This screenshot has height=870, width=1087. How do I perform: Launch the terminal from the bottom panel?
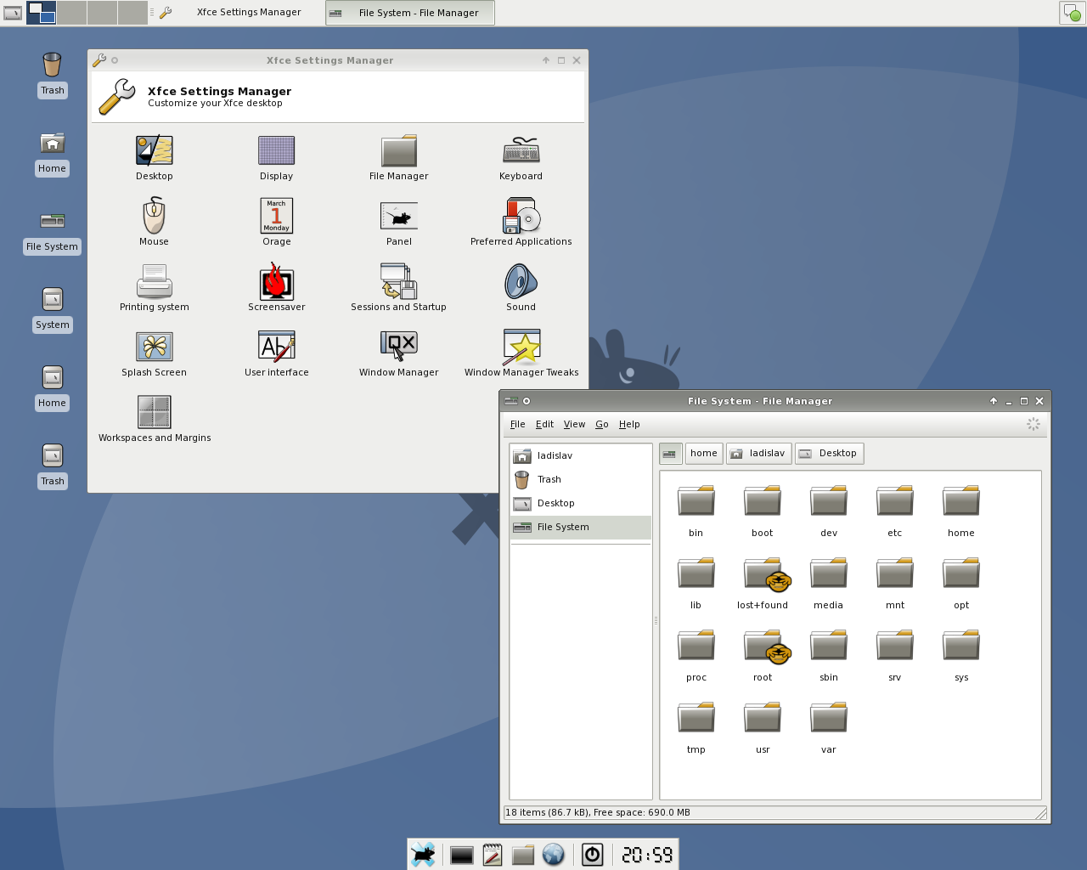click(x=462, y=856)
